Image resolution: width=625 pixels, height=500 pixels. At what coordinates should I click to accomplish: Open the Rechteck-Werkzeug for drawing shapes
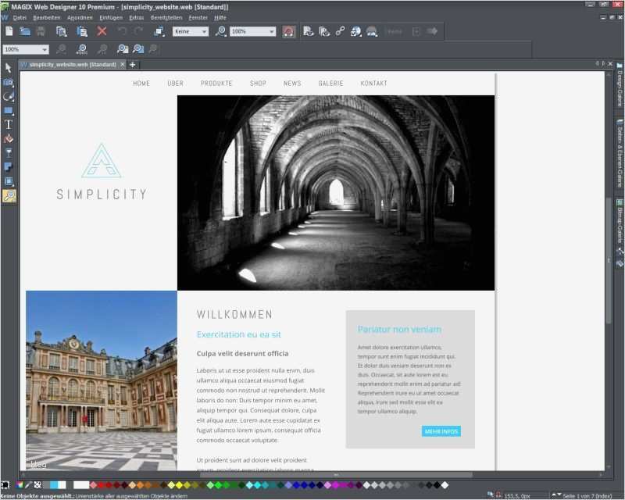coord(9,110)
